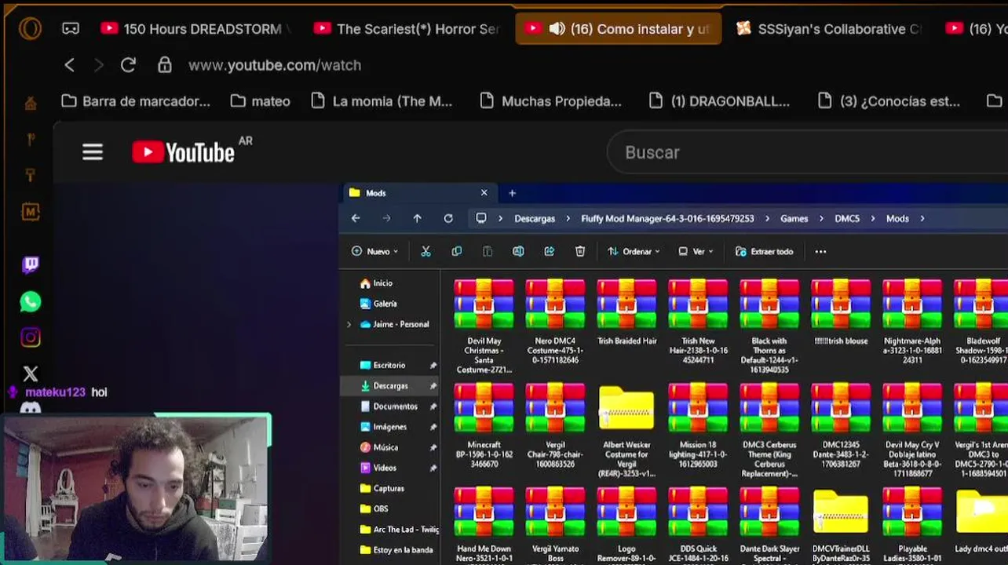This screenshot has height=565, width=1008.
Task: Switch to SSSiyan's Collaborative tab
Action: pos(831,29)
